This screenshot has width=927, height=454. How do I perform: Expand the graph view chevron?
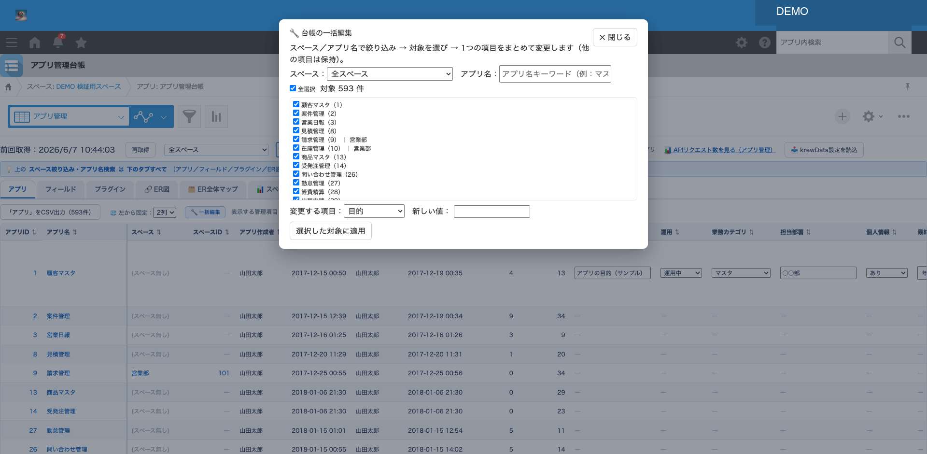164,117
